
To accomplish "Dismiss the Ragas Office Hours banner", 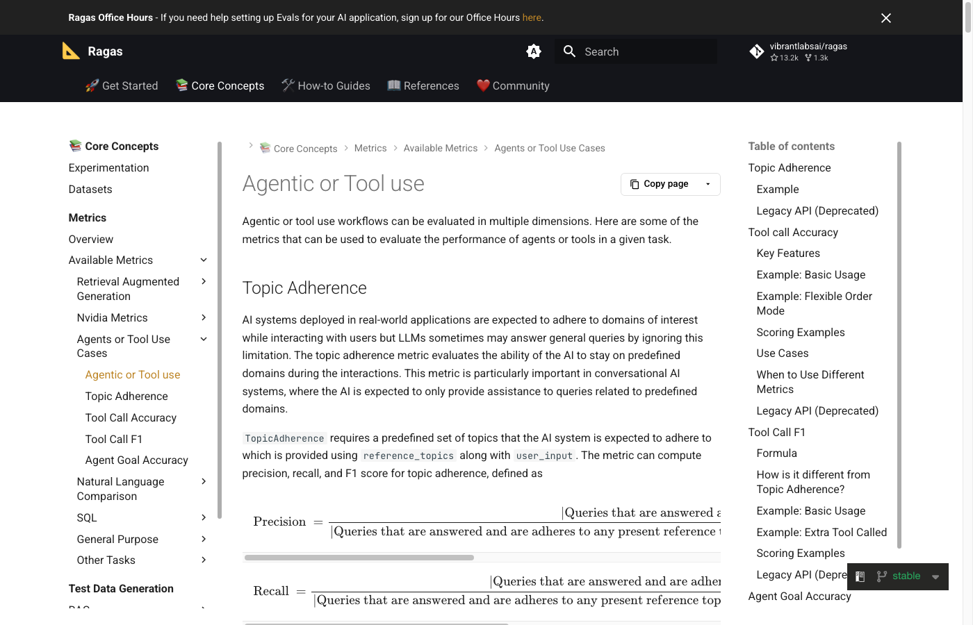I will (x=885, y=17).
